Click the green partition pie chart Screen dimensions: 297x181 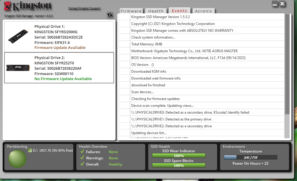coord(17,159)
